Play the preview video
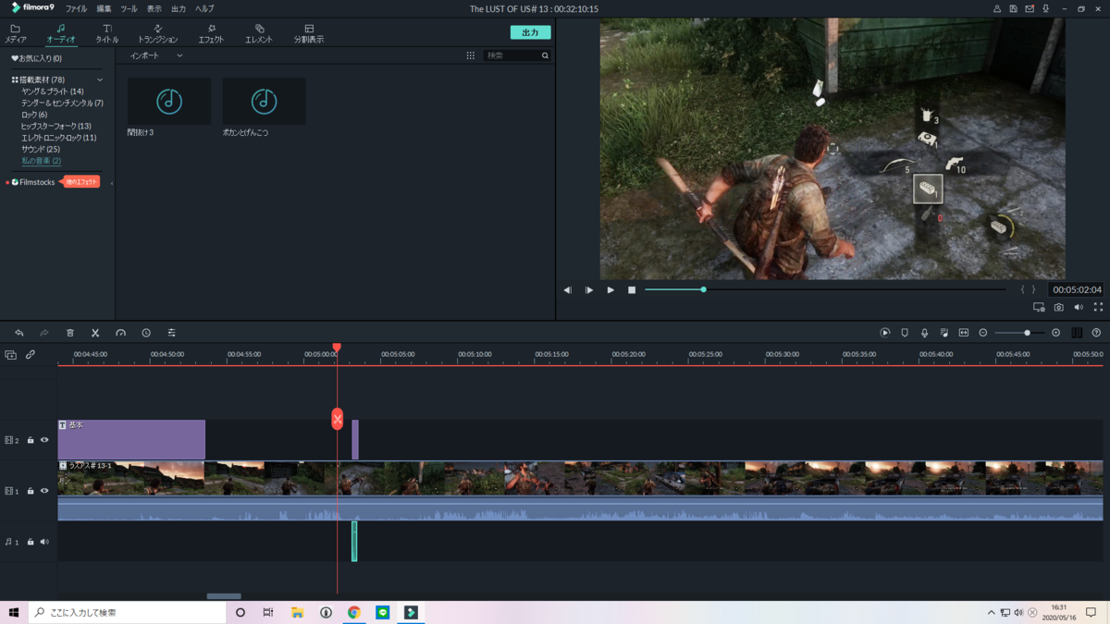The width and height of the screenshot is (1110, 624). coord(610,290)
